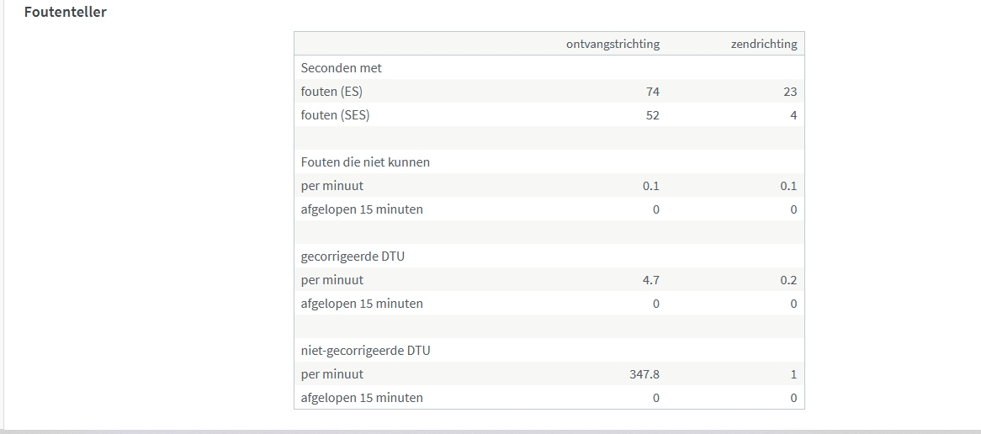Click the 'fouten (SES)' row label

coord(335,115)
